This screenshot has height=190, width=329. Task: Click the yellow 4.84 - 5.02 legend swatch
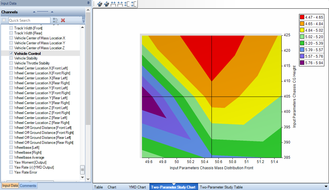(x=302, y=30)
